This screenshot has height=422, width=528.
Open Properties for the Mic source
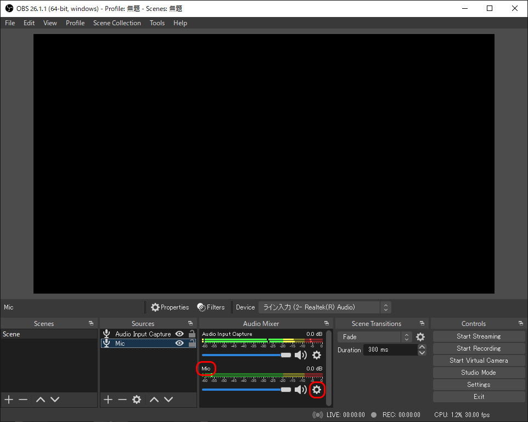pos(170,307)
